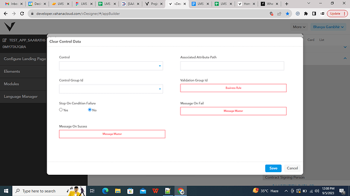Click edit icon beside TEST_APP_SAARATHI

5,40
